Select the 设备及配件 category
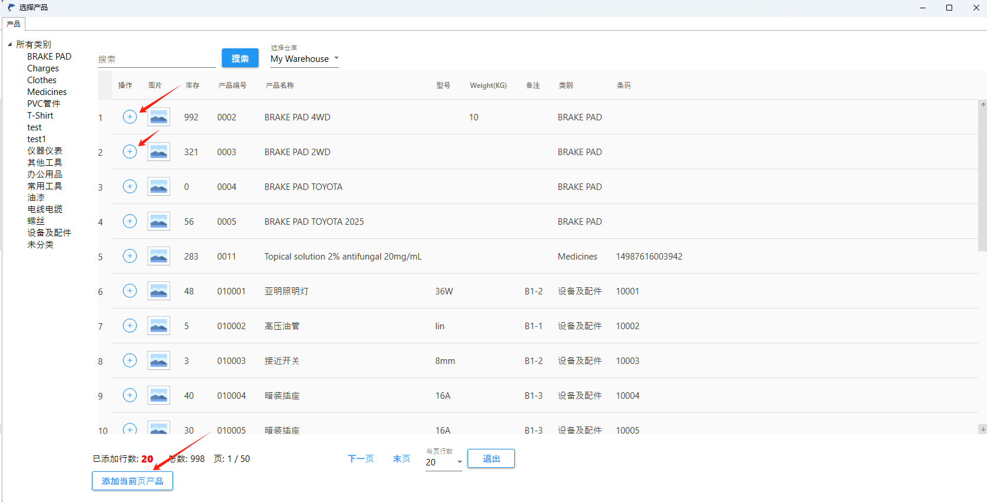 (49, 233)
